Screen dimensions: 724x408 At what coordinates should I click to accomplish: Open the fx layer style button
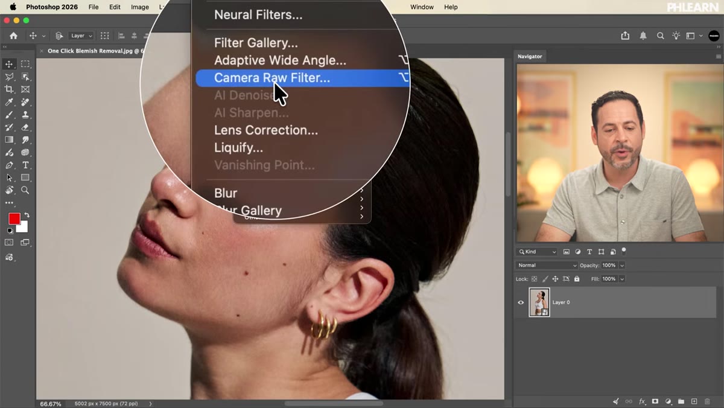click(x=642, y=401)
